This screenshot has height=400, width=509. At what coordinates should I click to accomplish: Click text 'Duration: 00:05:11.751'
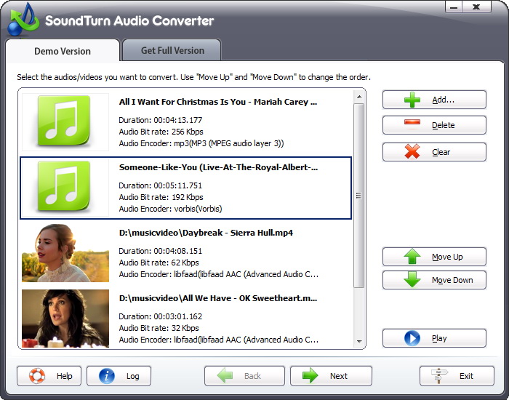(161, 185)
